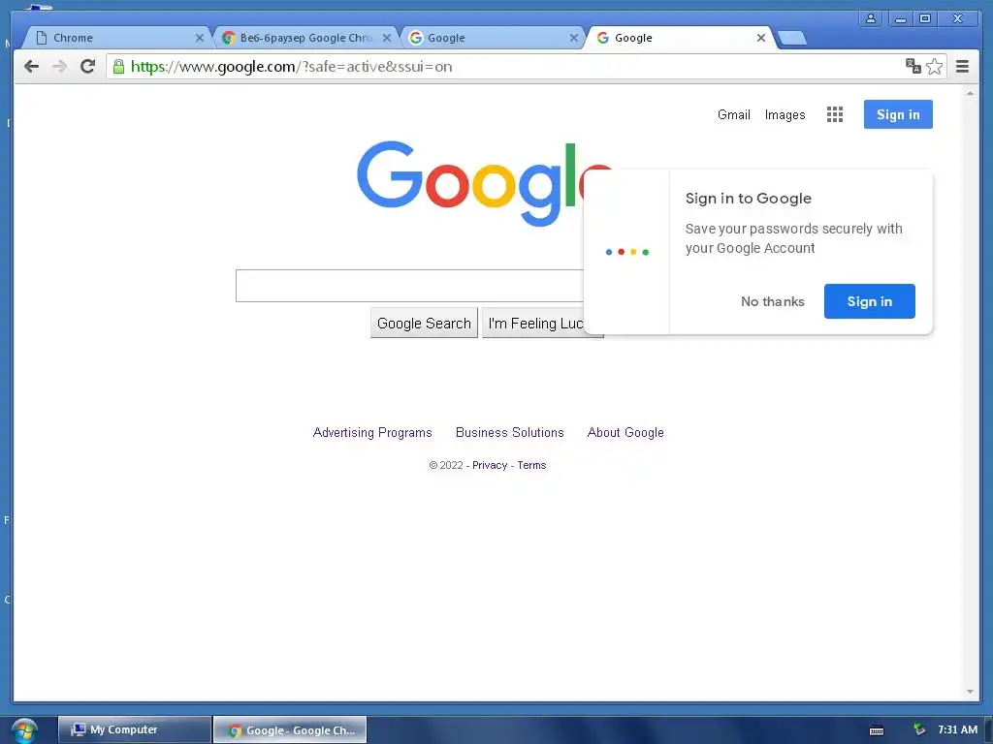Click the Google Search button
This screenshot has width=993, height=744.
tap(424, 324)
